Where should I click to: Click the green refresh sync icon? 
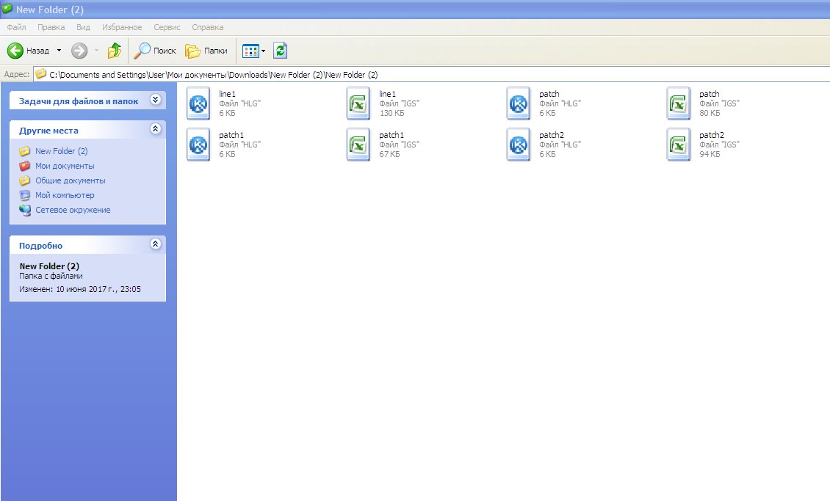280,51
